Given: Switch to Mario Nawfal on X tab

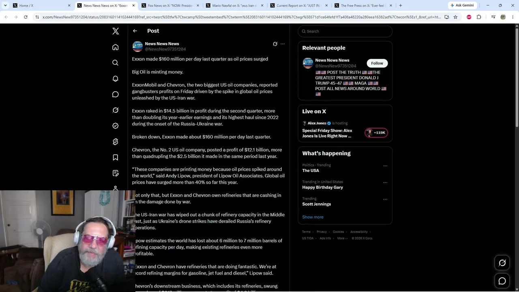Looking at the screenshot, I should click(x=234, y=6).
